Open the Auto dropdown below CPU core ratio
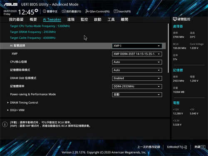208x156 pixels. (x=137, y=70)
